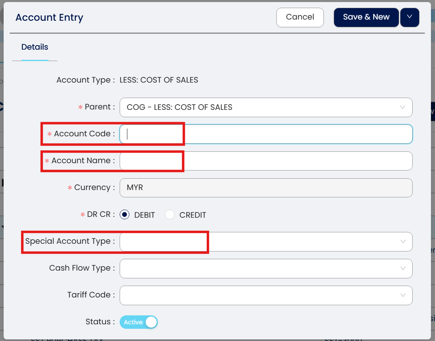435x341 pixels.
Task: Switch to the Details tab
Action: click(35, 47)
